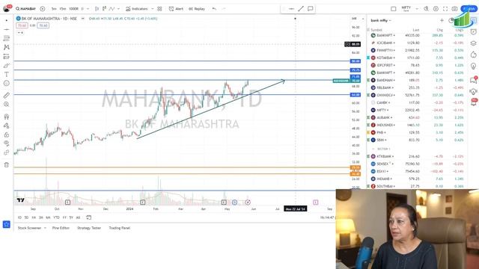Open the Pine Editor tab
The height and width of the screenshot is (269, 479).
click(x=61, y=228)
